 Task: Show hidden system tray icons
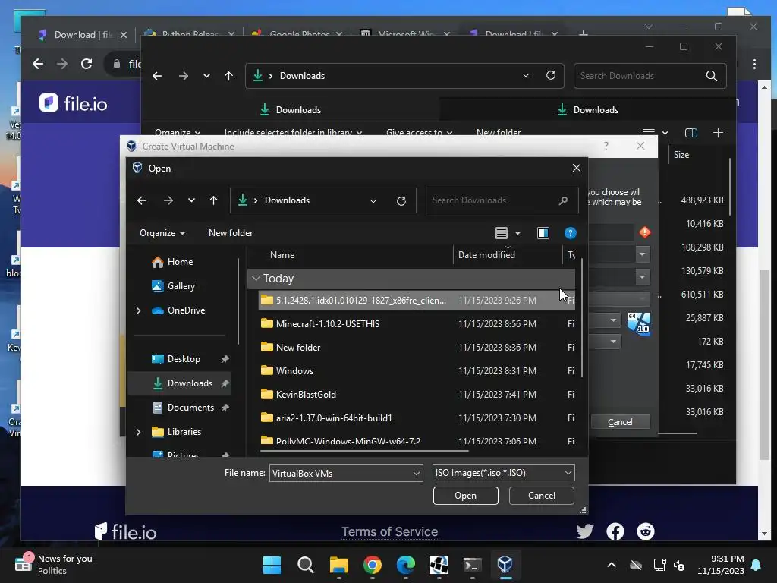tap(612, 565)
